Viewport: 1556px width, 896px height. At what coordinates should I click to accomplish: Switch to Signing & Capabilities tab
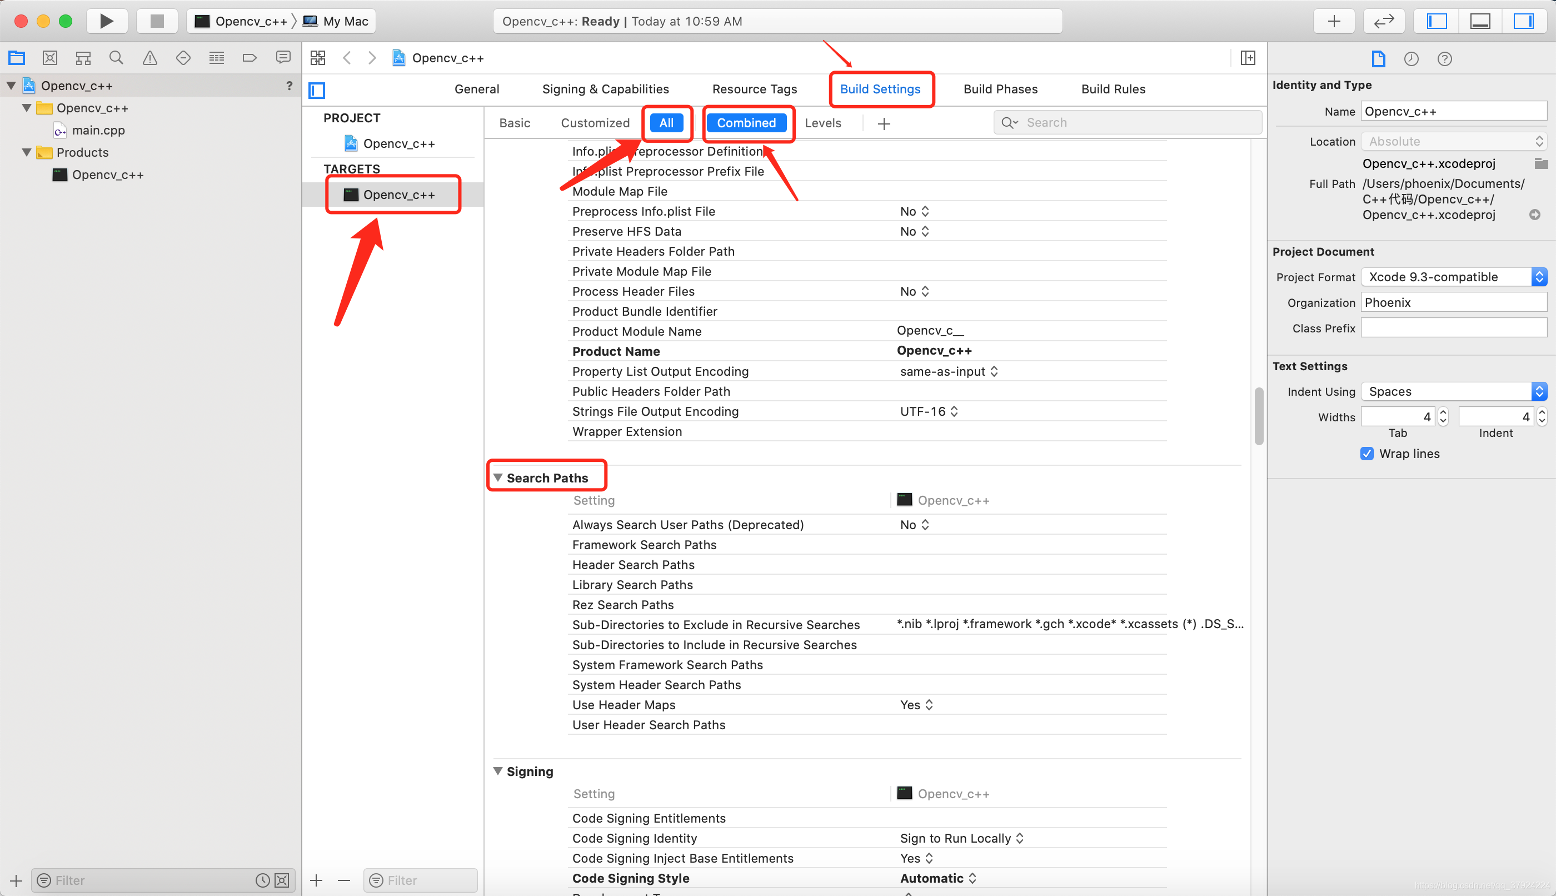[605, 89]
